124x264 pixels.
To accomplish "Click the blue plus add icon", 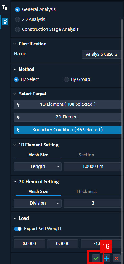I will click(106, 258).
